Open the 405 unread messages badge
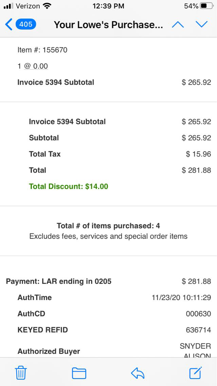 point(26,24)
